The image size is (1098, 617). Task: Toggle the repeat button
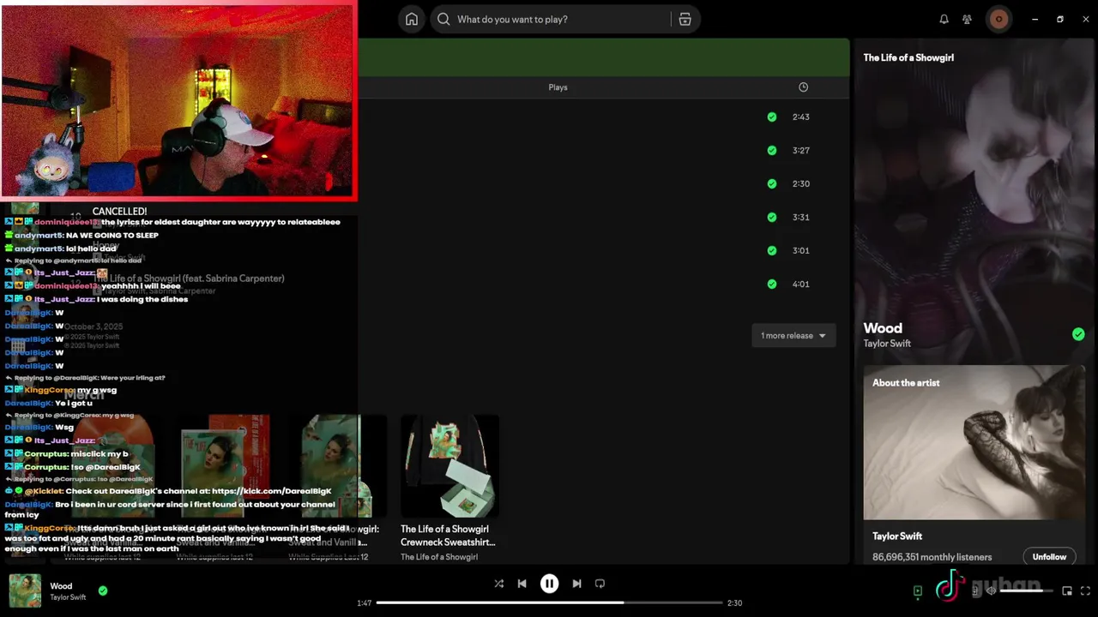pyautogui.click(x=600, y=584)
